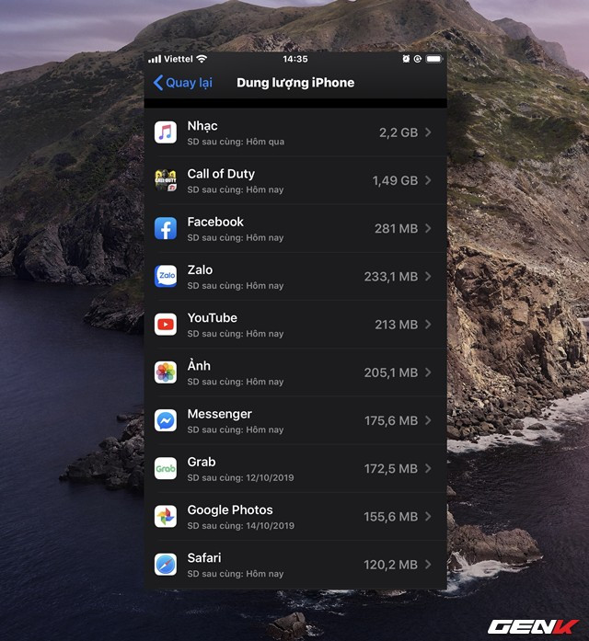This screenshot has height=641, width=589.
Task: Tap the Call of Duty app icon
Action: click(166, 180)
